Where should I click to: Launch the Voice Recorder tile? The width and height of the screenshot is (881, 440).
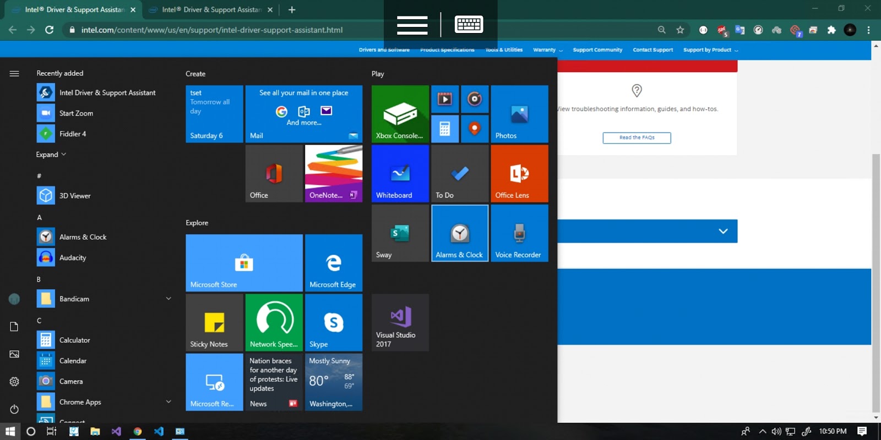pyautogui.click(x=519, y=233)
